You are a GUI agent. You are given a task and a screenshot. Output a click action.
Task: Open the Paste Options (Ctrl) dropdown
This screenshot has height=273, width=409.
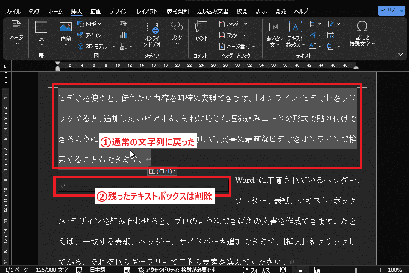[x=162, y=171]
